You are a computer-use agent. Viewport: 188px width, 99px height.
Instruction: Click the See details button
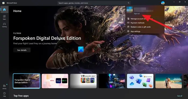(22, 50)
